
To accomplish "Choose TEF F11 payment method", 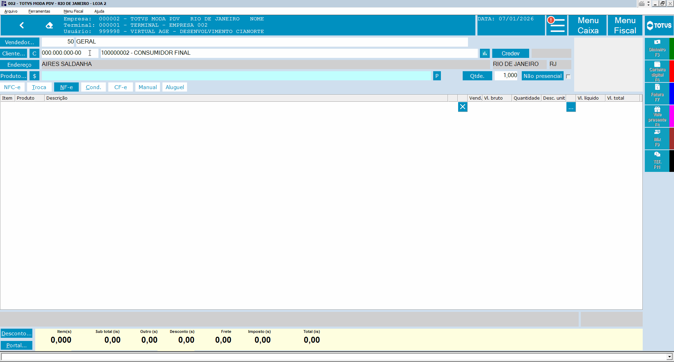I will point(657,161).
